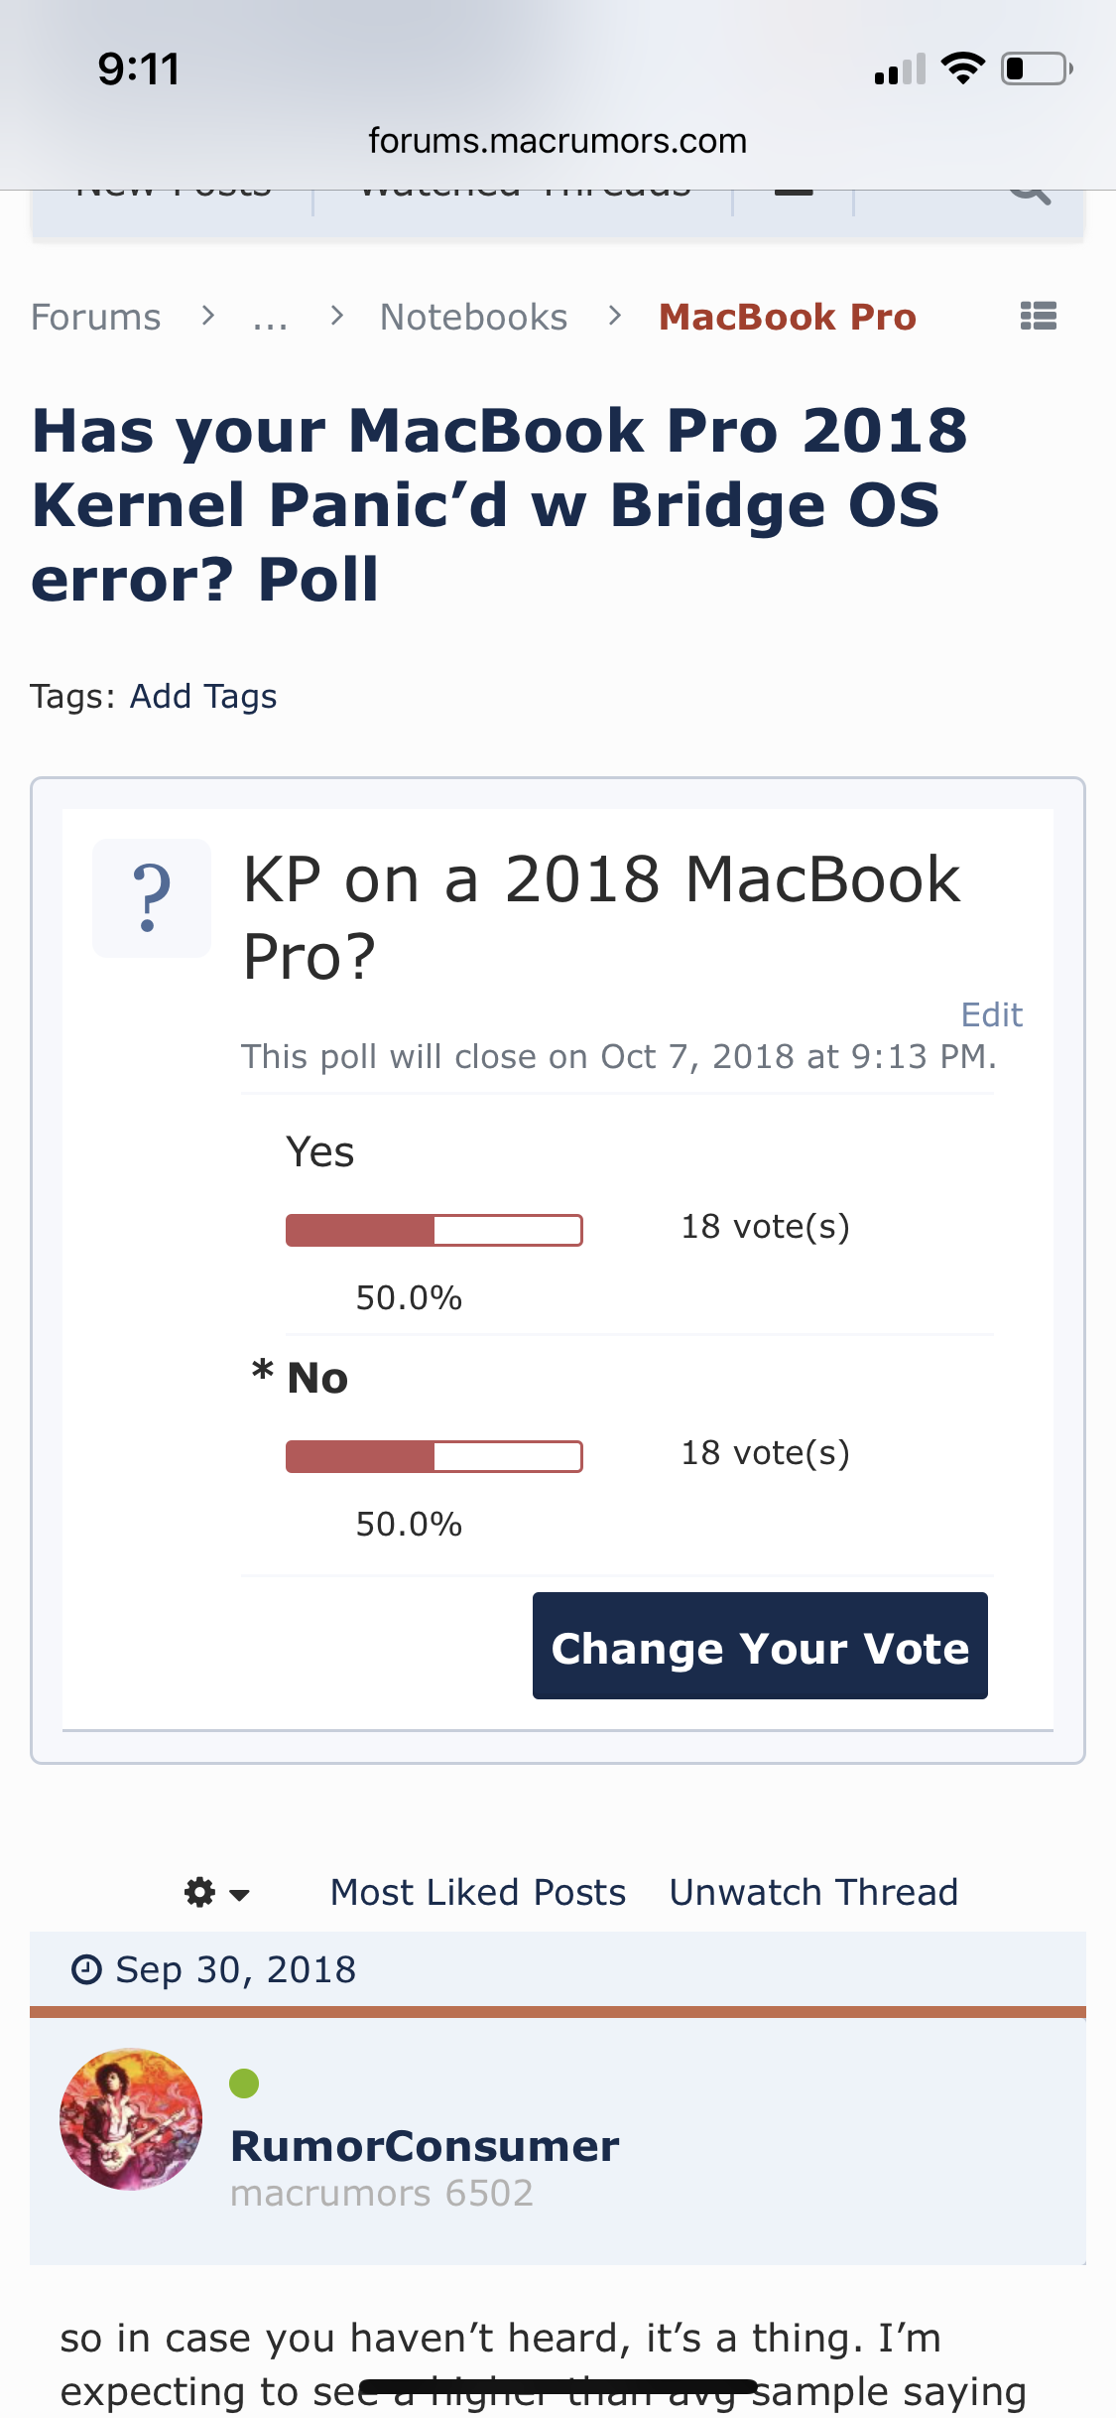Tap the Wi-Fi icon in status bar
The width and height of the screenshot is (1116, 2418).
(x=961, y=68)
